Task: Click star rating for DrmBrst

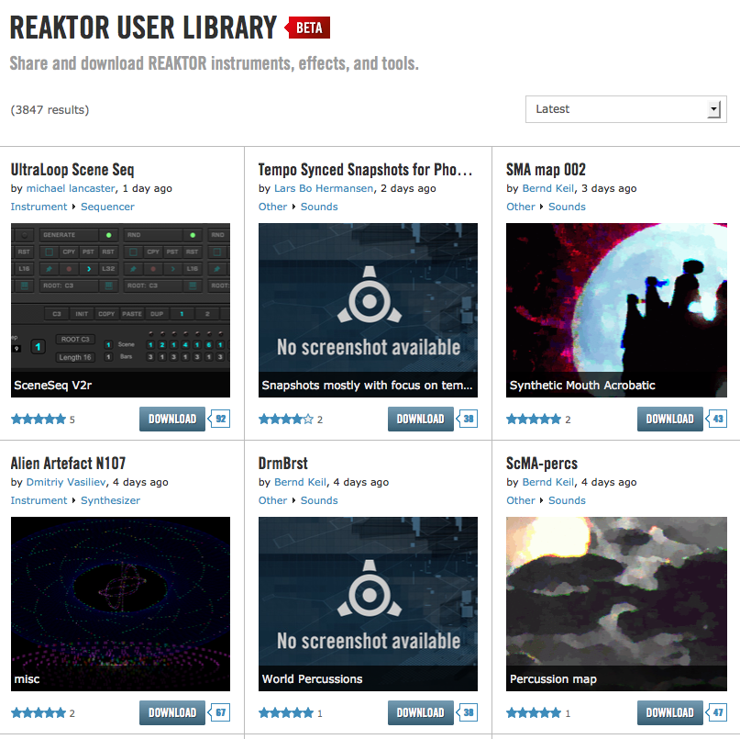Action: (x=286, y=713)
